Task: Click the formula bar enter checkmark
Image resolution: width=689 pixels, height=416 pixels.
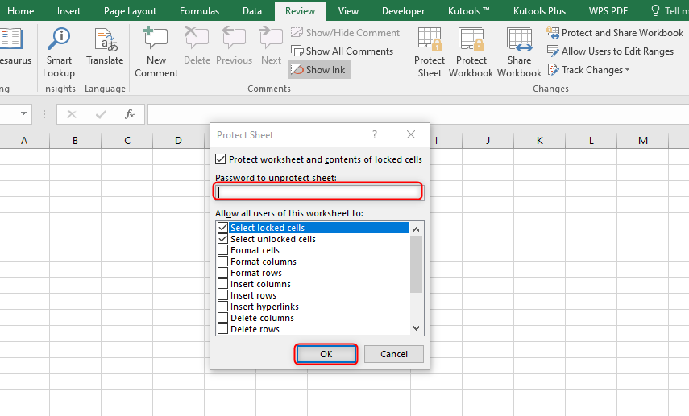Action: click(101, 114)
